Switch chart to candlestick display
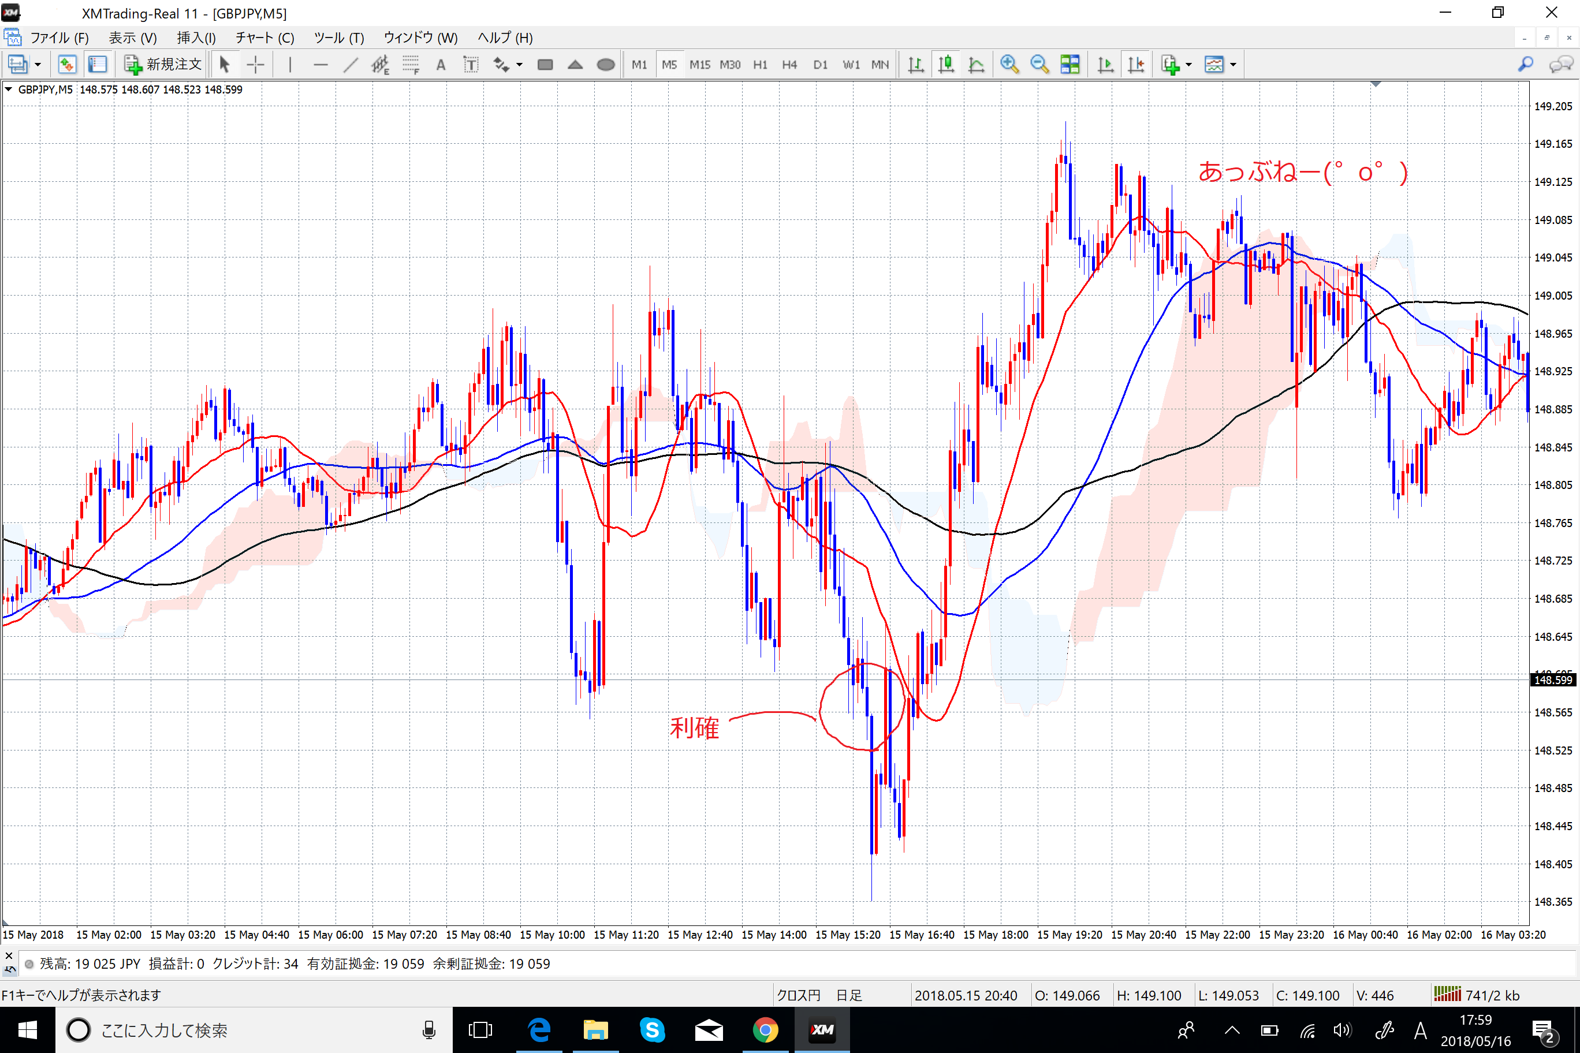The height and width of the screenshot is (1053, 1580). [x=946, y=65]
